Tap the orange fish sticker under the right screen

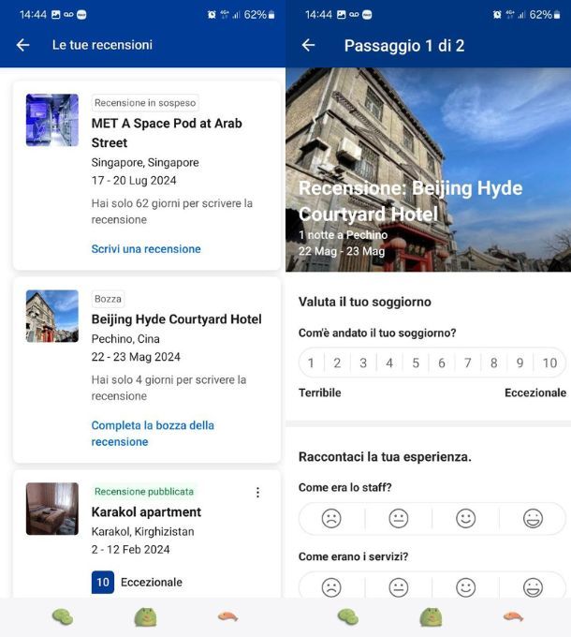[x=513, y=616]
